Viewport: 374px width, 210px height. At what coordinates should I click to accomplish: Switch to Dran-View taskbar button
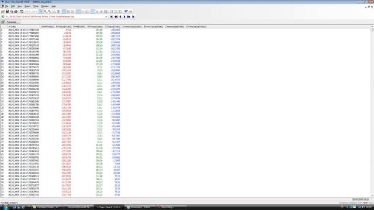coord(109,207)
